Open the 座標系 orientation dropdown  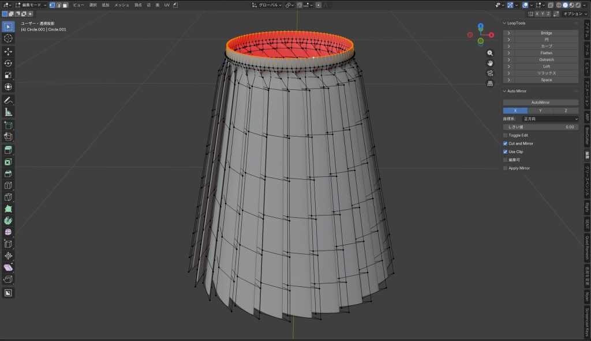pyautogui.click(x=550, y=119)
